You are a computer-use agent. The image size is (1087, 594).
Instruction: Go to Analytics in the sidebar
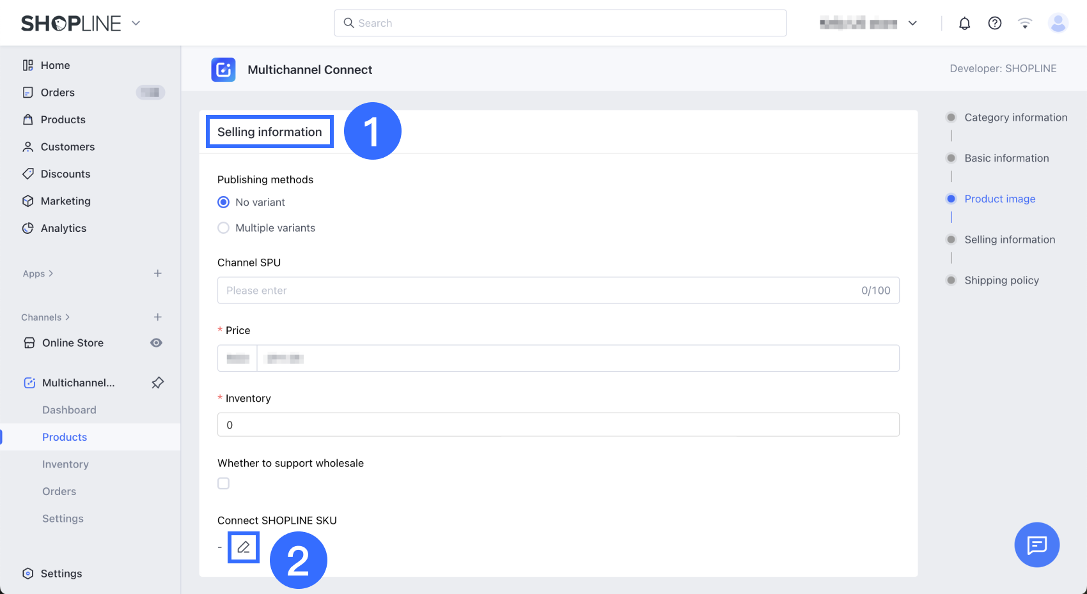pos(63,228)
